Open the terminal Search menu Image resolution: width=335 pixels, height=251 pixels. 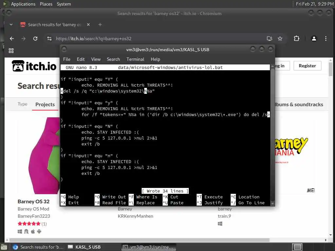pos(113,59)
